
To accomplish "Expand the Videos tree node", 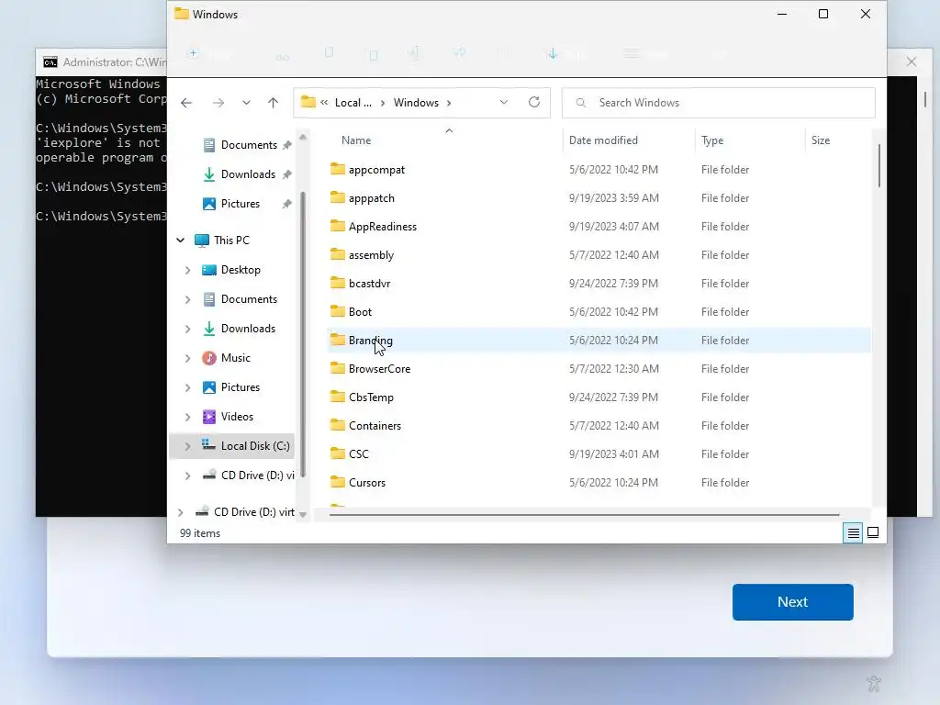I will coord(187,418).
